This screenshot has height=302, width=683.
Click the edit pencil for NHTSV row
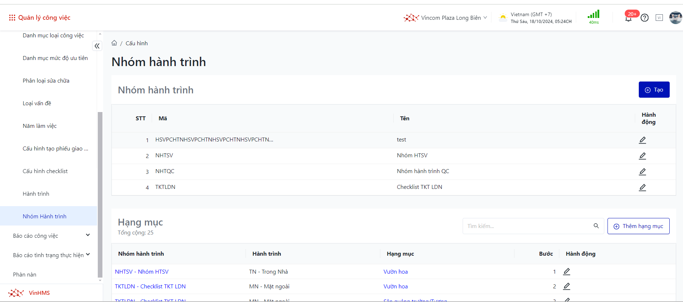642,156
